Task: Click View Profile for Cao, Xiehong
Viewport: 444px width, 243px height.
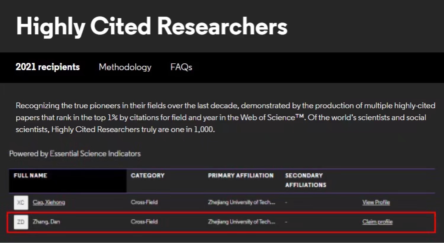Action: click(376, 202)
